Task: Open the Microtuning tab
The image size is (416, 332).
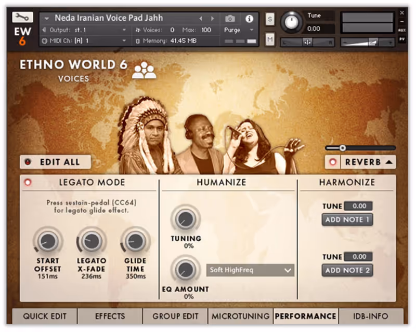Action: [240, 316]
